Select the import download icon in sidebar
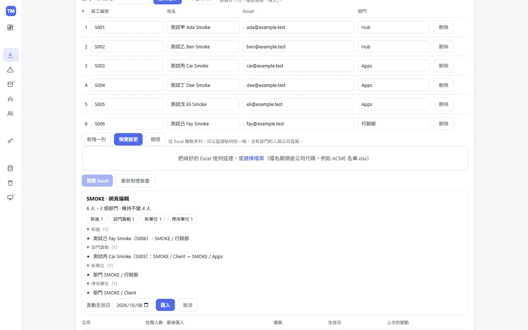 [x=10, y=55]
